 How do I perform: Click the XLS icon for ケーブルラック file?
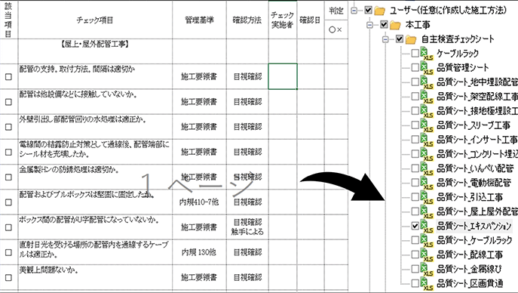click(x=427, y=54)
